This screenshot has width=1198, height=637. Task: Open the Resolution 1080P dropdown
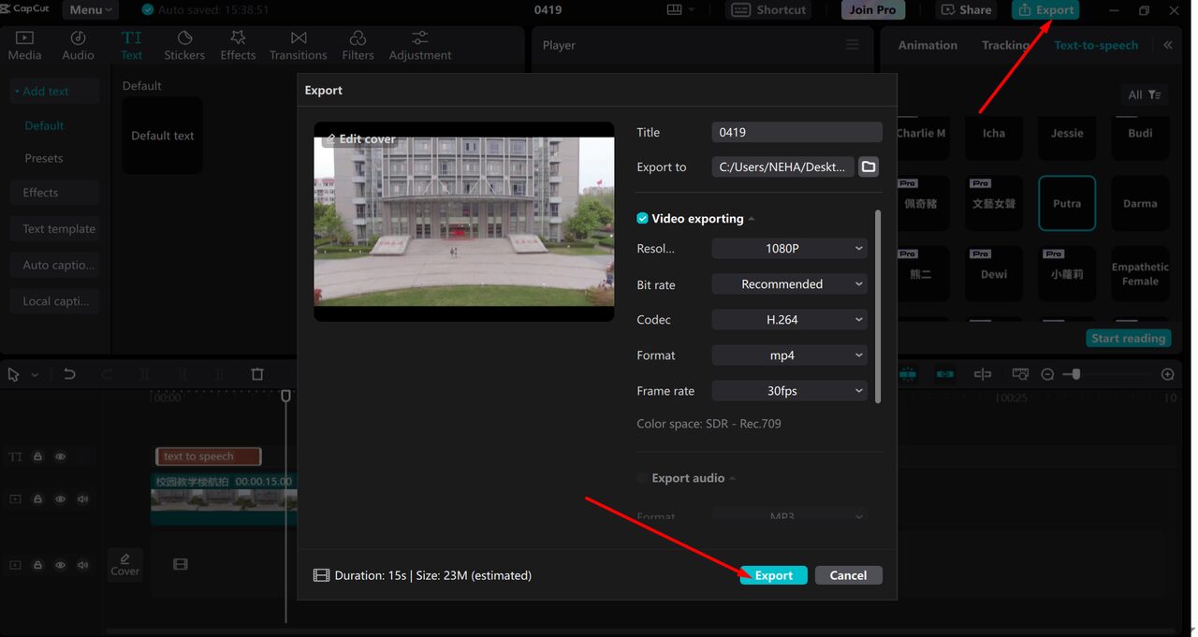point(789,249)
